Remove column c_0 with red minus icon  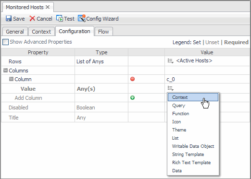132,79
